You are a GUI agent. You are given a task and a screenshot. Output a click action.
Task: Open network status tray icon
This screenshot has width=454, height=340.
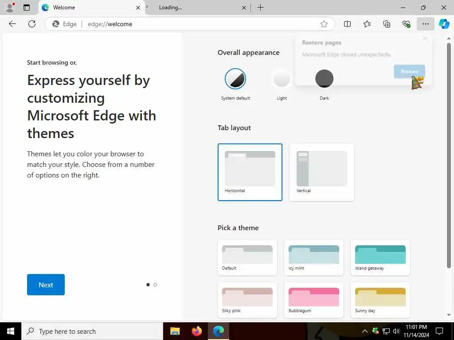click(386, 331)
